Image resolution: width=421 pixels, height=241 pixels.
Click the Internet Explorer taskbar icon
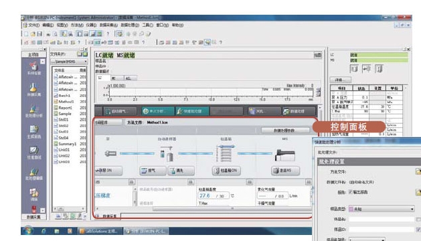click(44, 231)
